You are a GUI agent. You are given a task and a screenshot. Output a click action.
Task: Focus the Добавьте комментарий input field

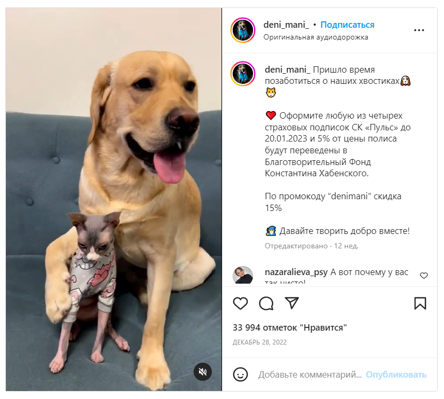point(310,374)
